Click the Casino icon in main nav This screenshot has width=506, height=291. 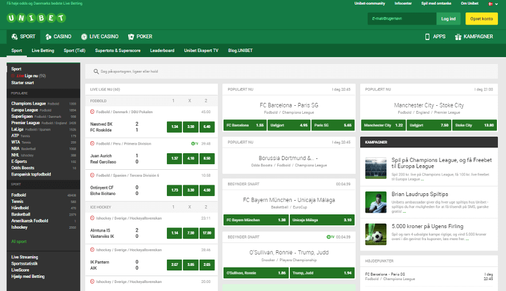(49, 37)
